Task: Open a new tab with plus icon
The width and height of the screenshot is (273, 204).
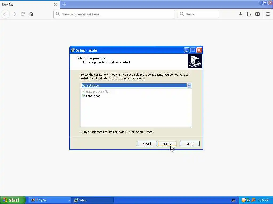Action: pos(64,4)
